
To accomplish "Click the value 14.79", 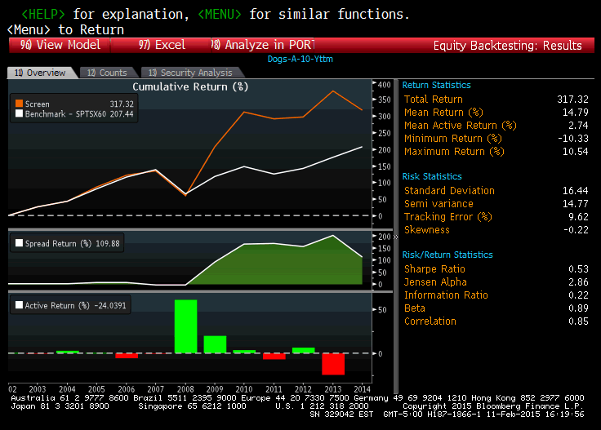I will tap(576, 112).
